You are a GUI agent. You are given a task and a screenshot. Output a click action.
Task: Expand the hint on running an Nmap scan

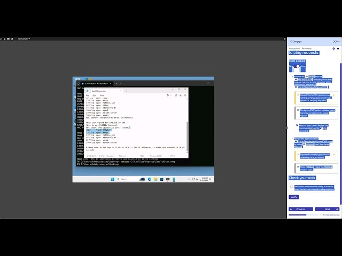point(316,98)
